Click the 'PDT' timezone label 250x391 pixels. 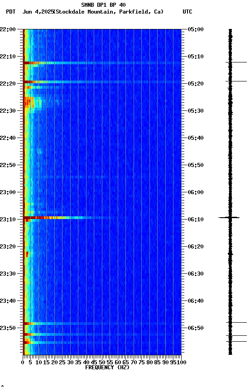click(x=11, y=12)
